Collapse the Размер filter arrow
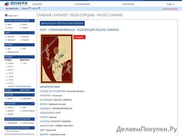Image resolution: width=182 pixels, height=136 pixels. (x=33, y=57)
